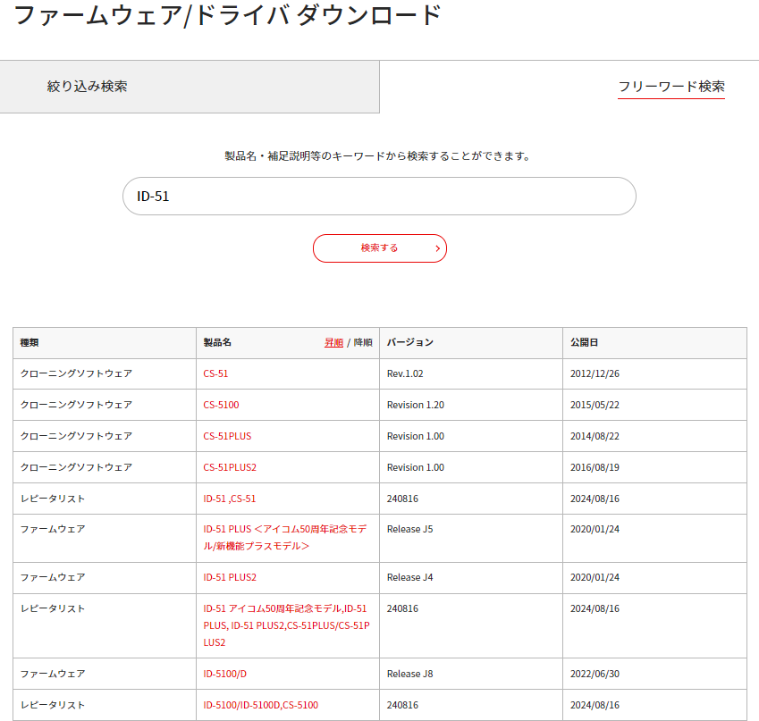Screen dimensions: 759x721
Task: Open the CS-51PLUS download link
Action: 227,436
